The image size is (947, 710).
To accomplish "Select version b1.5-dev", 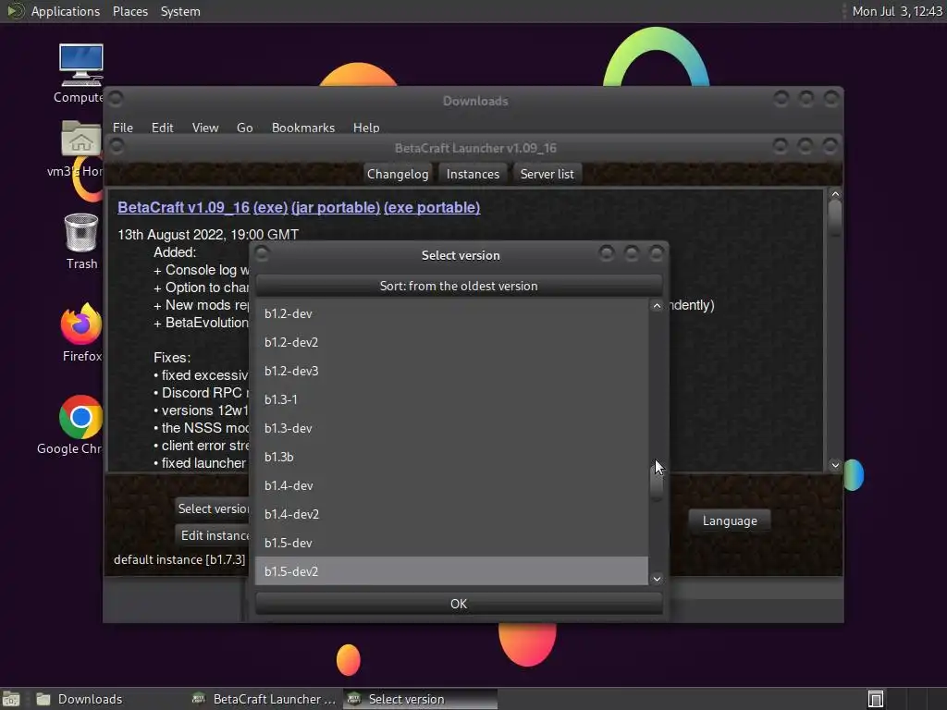I will coord(451,543).
